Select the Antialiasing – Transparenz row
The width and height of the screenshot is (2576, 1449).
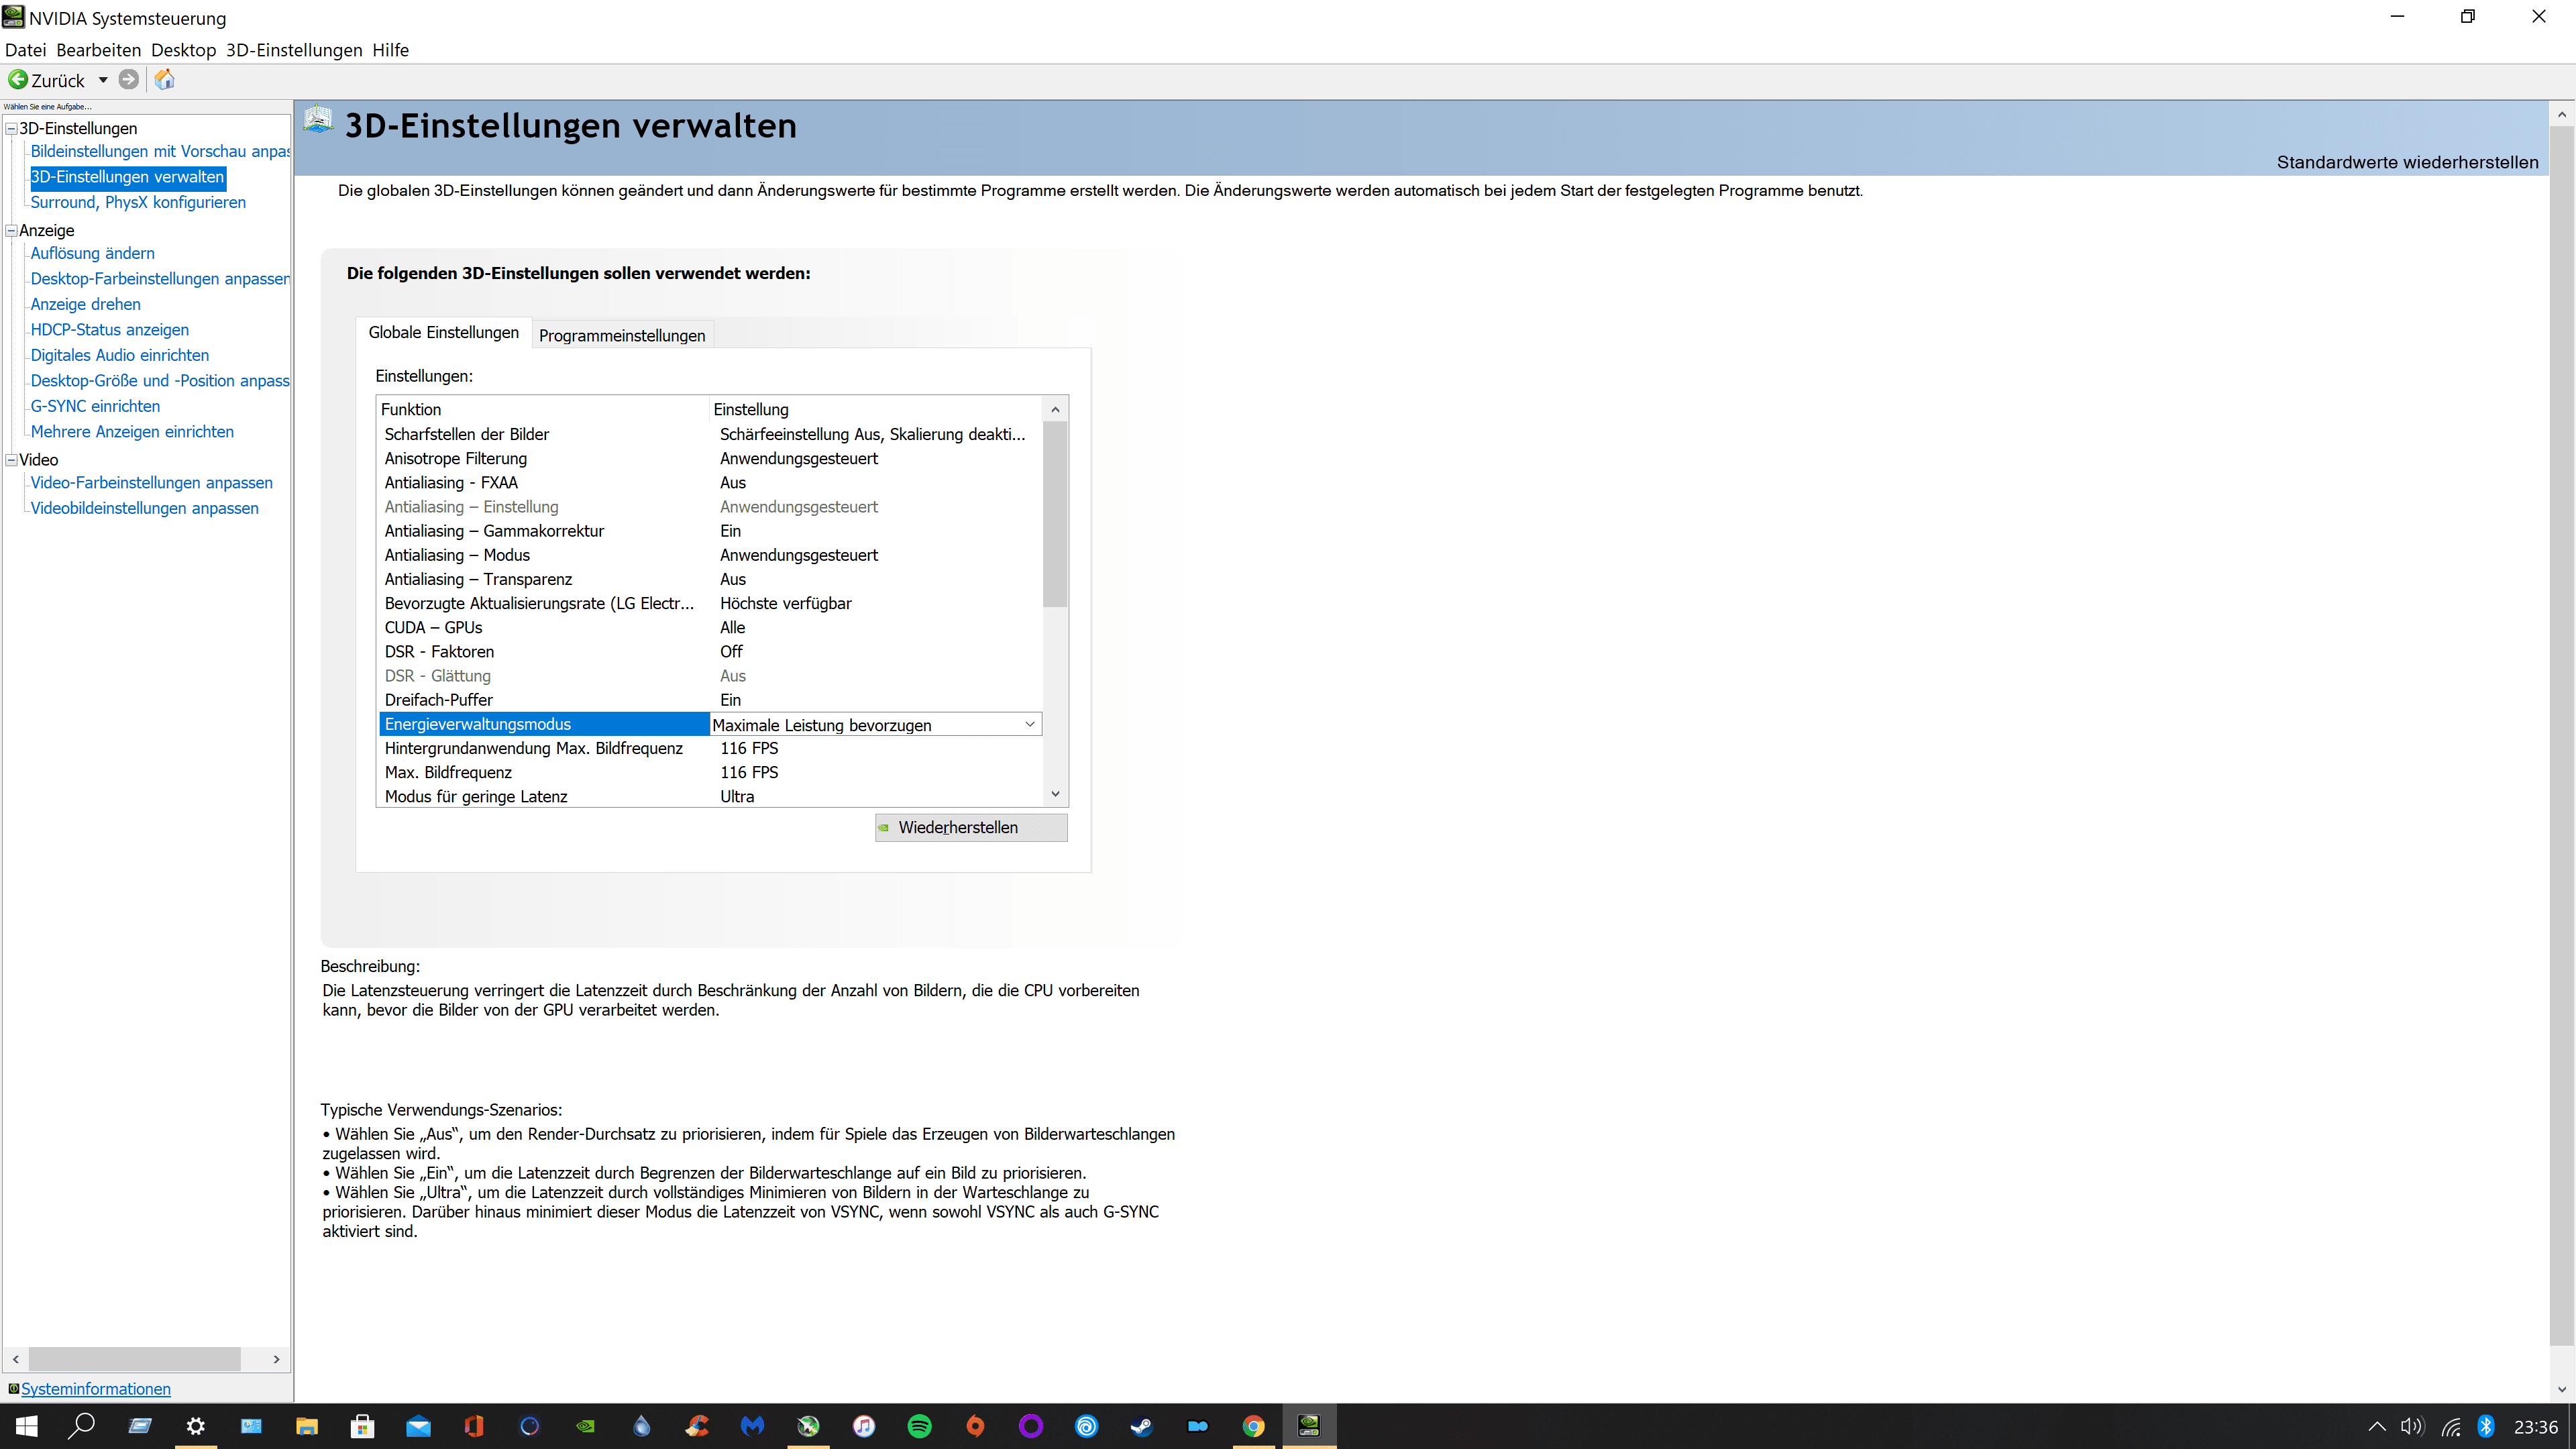[710, 579]
